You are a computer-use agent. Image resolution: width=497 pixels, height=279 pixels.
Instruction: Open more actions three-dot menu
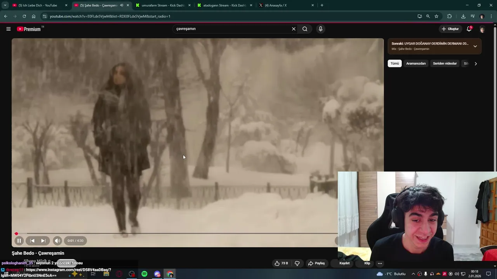click(x=380, y=263)
